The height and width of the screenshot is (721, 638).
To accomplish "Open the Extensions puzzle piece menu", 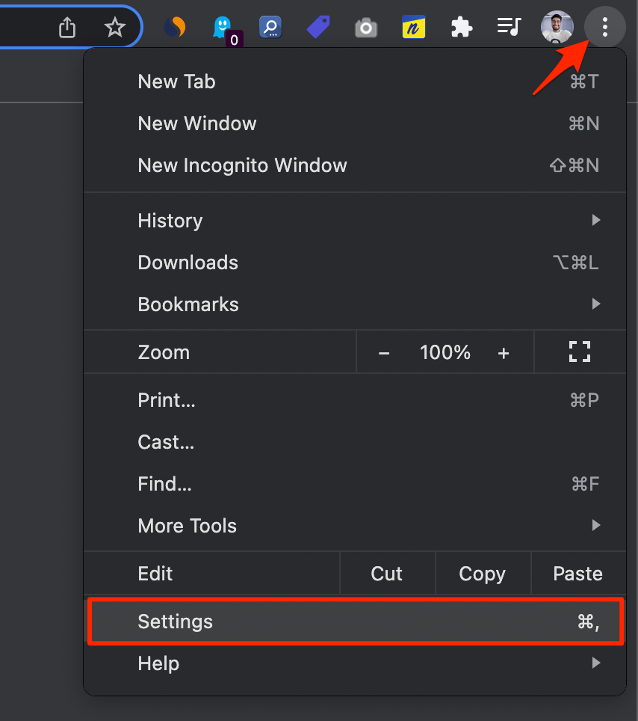I will click(x=461, y=27).
